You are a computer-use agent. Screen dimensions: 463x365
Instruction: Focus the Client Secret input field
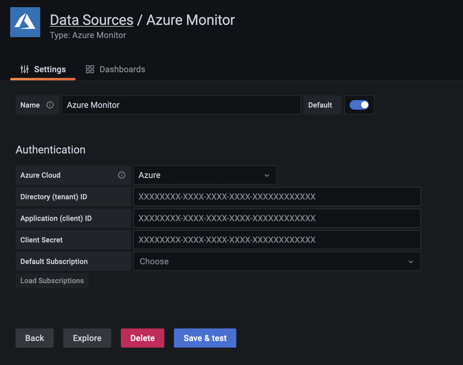click(x=277, y=240)
